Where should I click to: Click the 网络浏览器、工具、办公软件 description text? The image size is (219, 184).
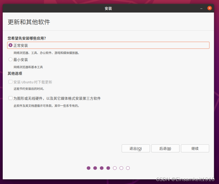[46, 53]
